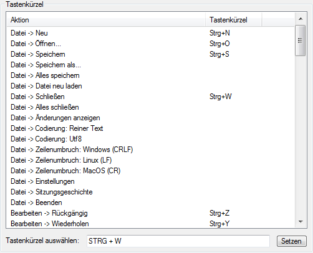Select 'Datei -> Einstellungen' list entry
The height and width of the screenshot is (253, 313).
151,181
